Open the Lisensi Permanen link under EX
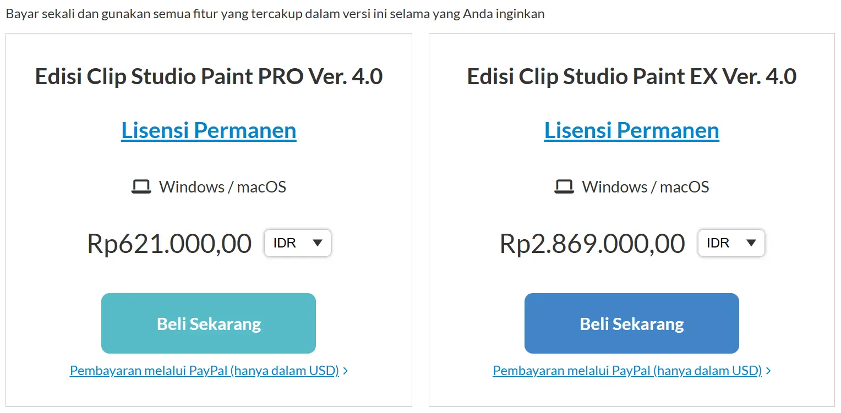Screen dimensions: 841x413 coord(631,130)
